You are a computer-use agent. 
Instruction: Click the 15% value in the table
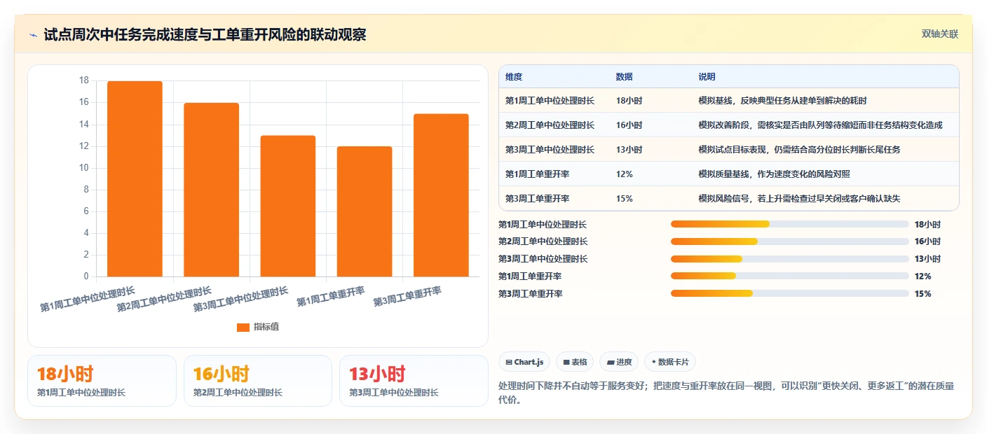tap(624, 199)
